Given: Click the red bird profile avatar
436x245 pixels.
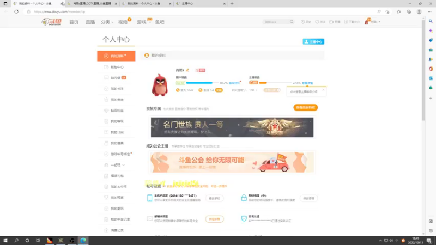Looking at the screenshot, I should [160, 85].
